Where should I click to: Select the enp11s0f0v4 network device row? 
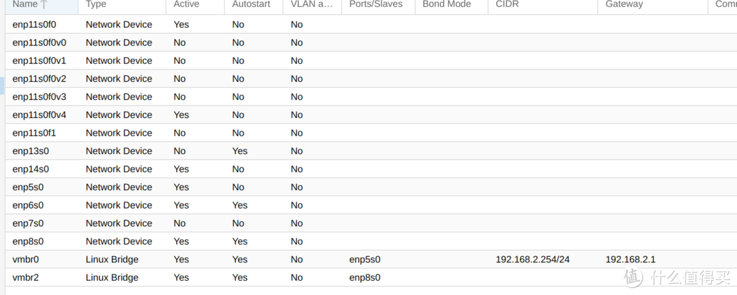point(371,115)
